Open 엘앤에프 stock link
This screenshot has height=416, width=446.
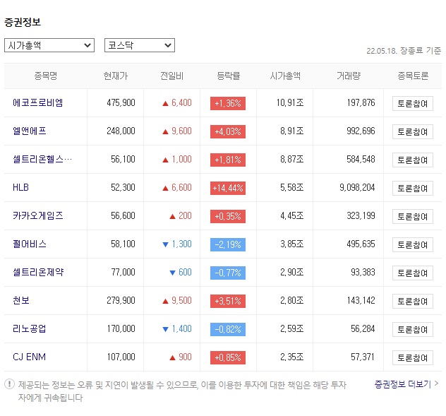(30, 131)
